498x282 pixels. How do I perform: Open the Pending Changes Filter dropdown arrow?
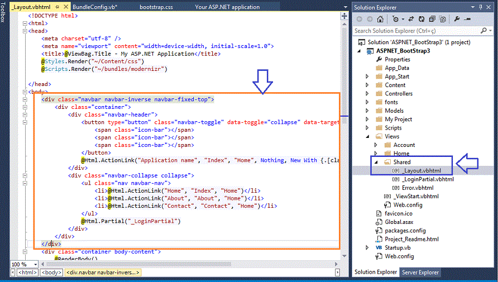pyautogui.click(x=403, y=19)
